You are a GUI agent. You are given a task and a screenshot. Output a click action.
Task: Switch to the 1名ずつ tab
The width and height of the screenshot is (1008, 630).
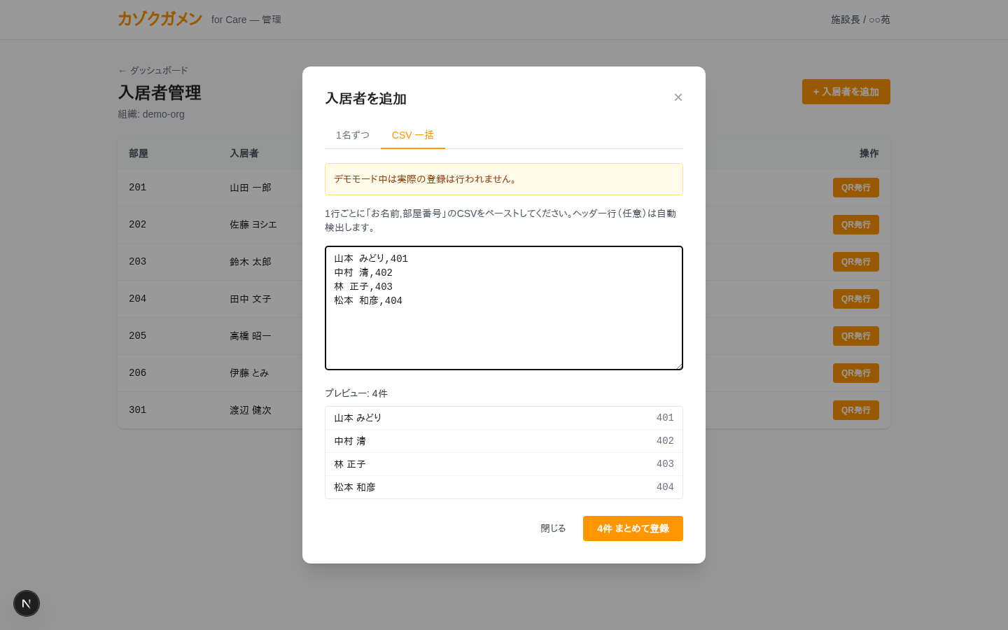coord(353,135)
